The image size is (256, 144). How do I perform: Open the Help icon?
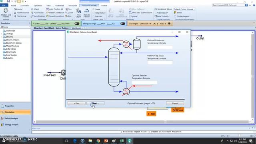254,5
